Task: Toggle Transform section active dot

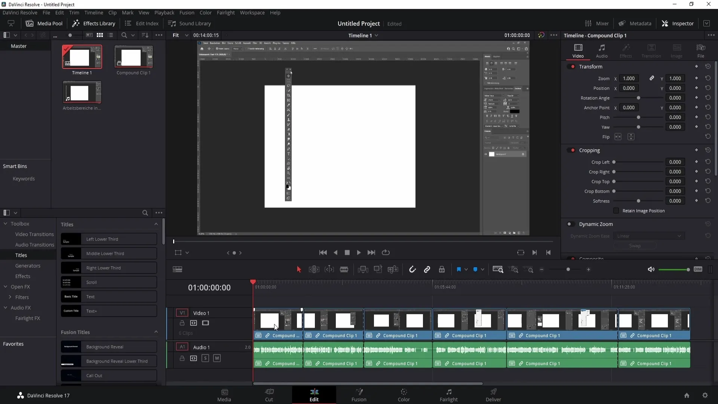Action: (x=574, y=67)
